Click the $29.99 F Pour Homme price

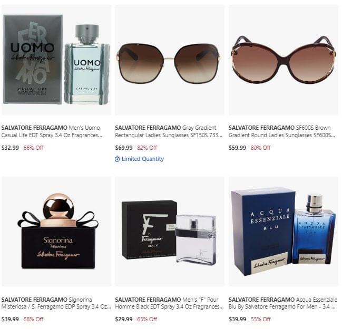124,319
